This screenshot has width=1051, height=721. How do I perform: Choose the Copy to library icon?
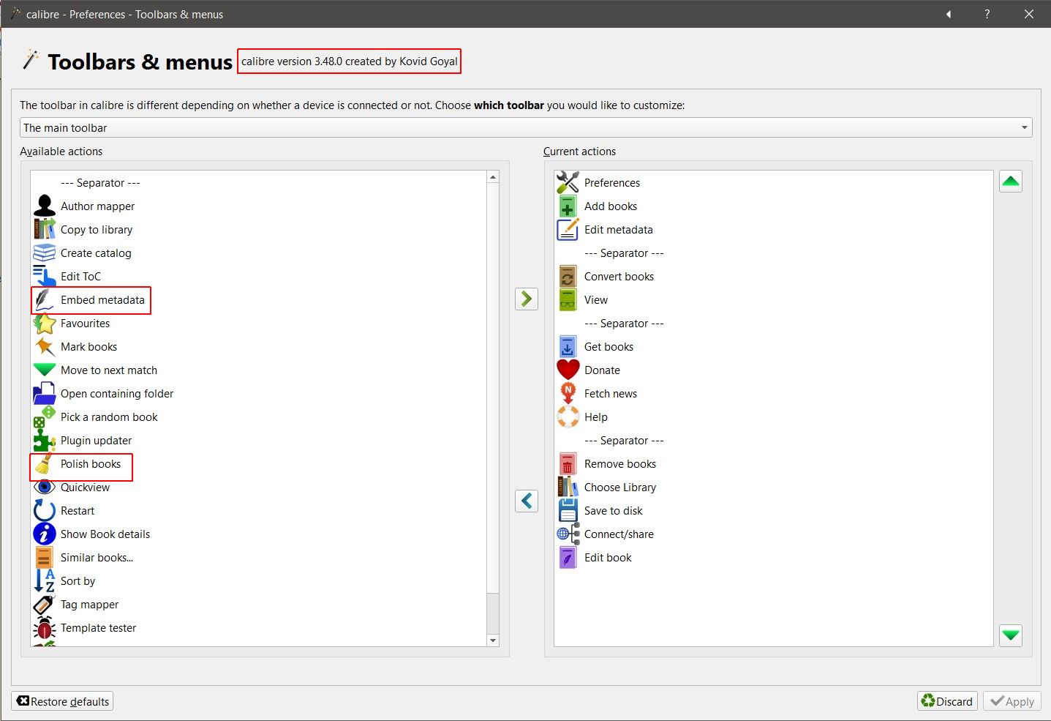45,230
